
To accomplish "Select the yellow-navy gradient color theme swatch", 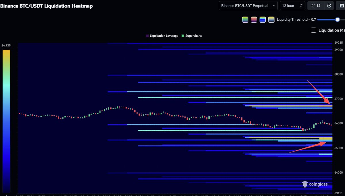I will (271, 20).
